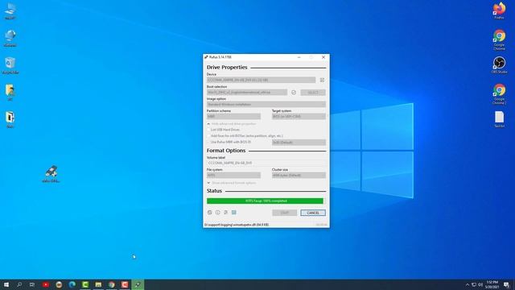Toggle List USB Hard Drives checkbox
The width and height of the screenshot is (515, 290).
pos(208,130)
